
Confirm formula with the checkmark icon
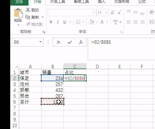[x=70, y=42]
